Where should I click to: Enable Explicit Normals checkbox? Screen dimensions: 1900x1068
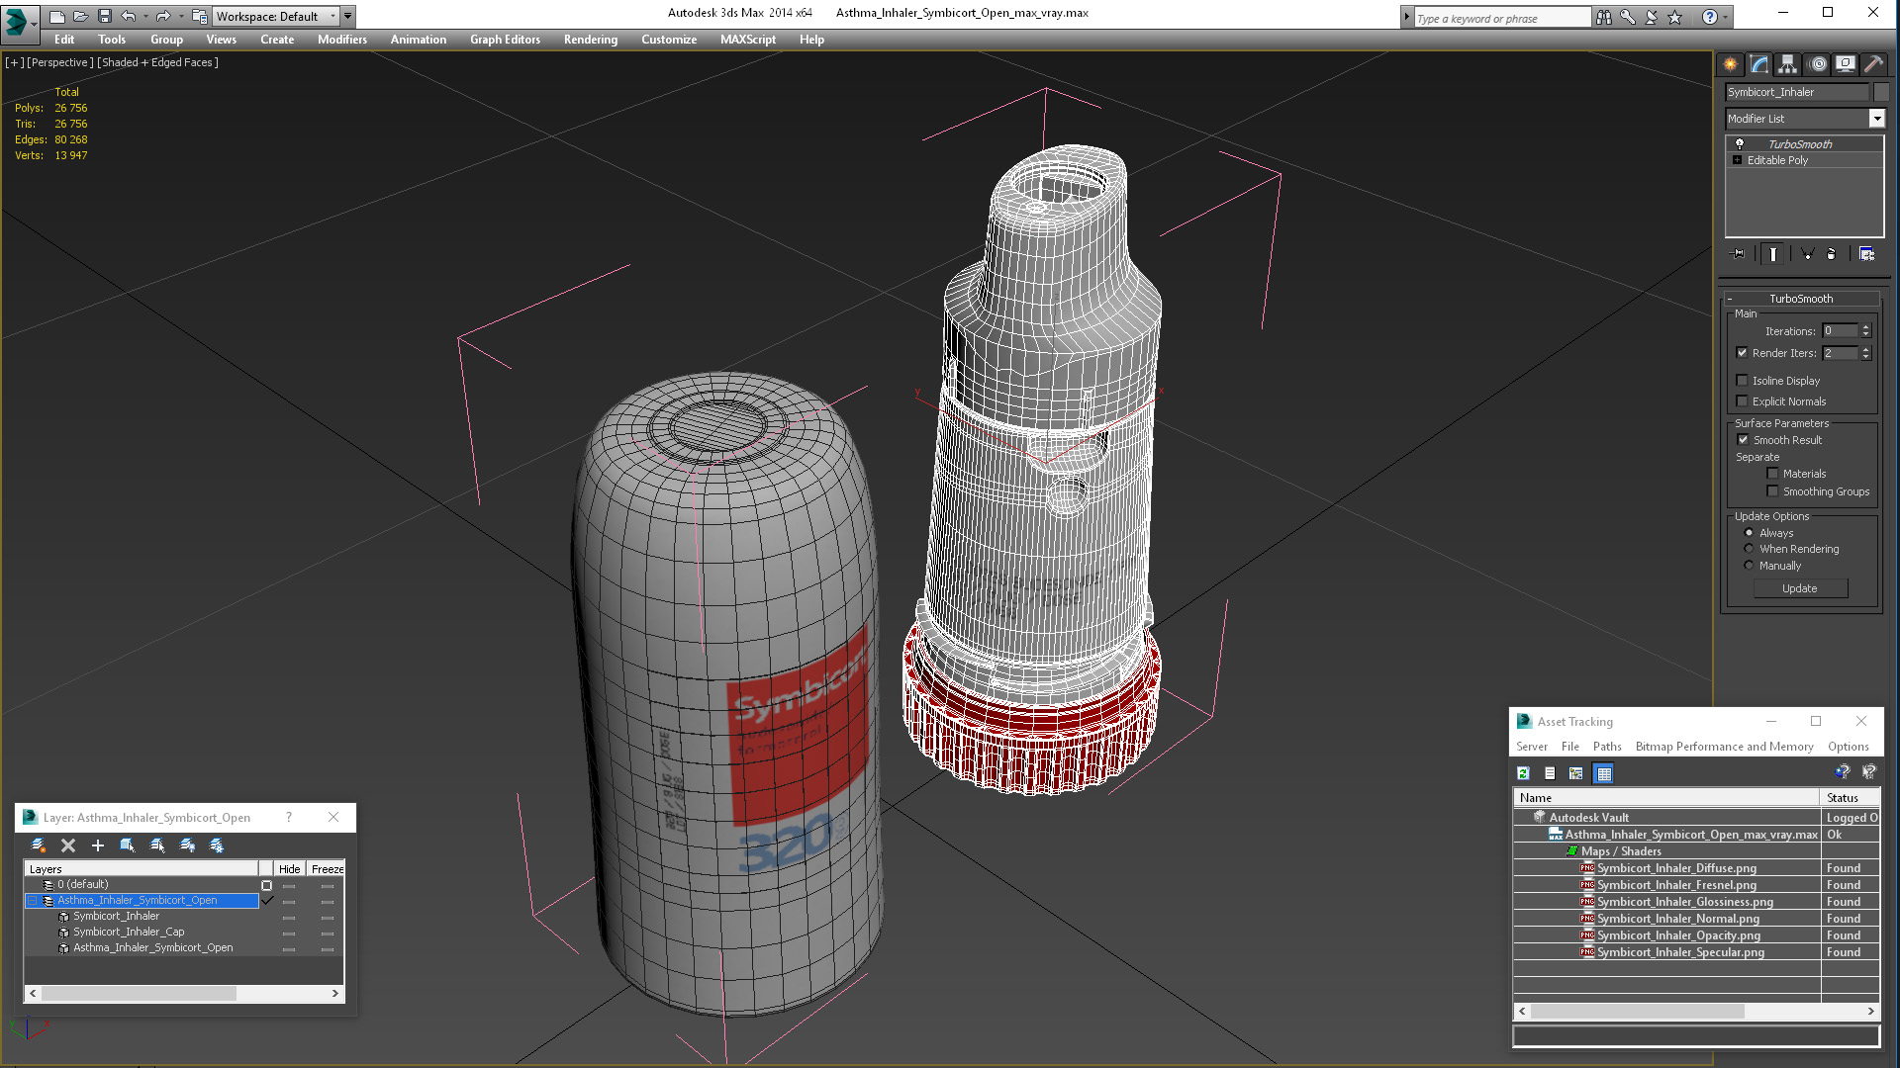click(1743, 401)
